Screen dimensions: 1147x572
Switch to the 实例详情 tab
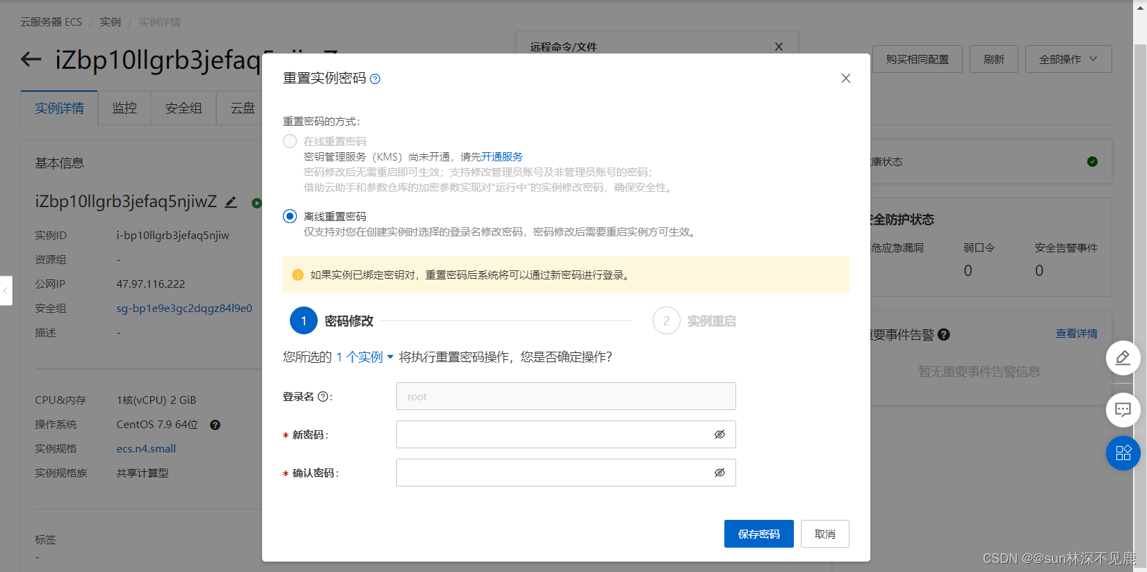tap(59, 108)
